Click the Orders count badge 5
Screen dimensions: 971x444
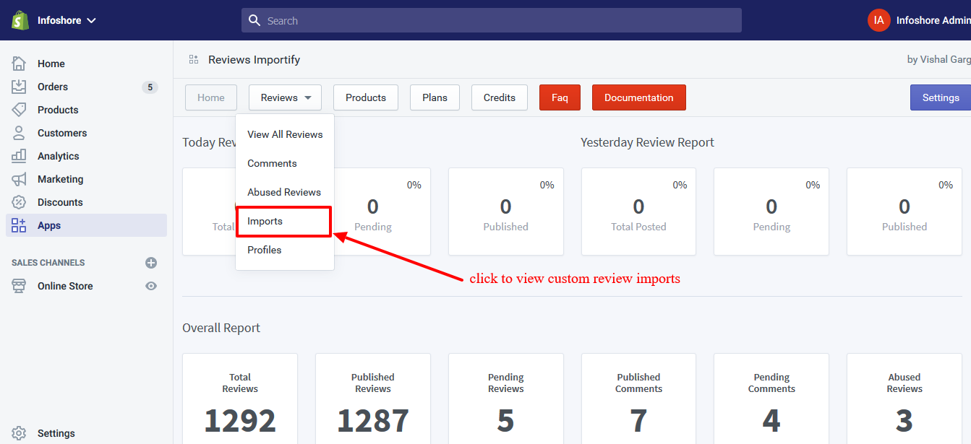tap(150, 87)
